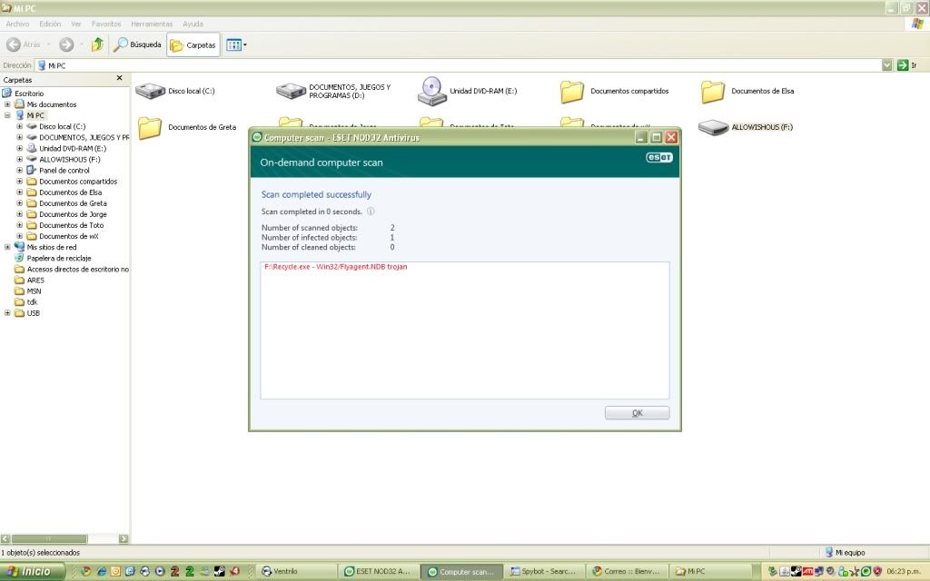This screenshot has width=930, height=581.
Task: Expand Disco local (C:) tree node
Action: tap(20, 126)
